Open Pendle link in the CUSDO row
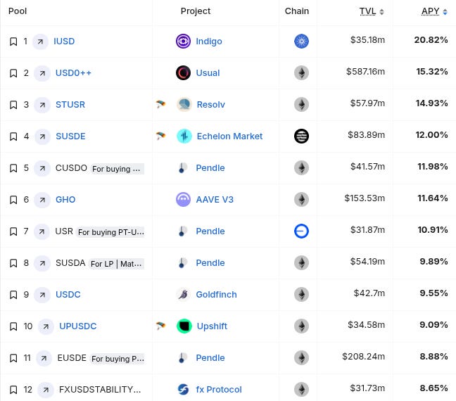 point(210,168)
